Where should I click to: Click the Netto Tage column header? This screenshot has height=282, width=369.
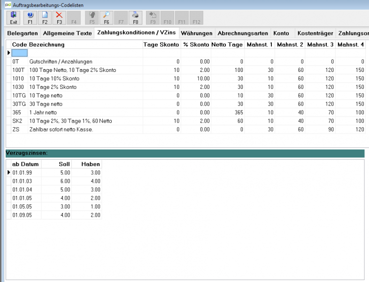[x=228, y=45]
